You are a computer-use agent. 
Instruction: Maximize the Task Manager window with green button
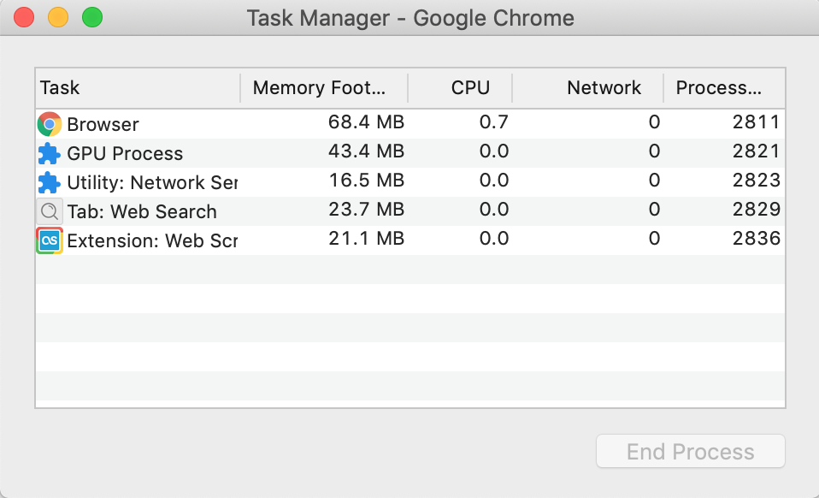point(92,17)
